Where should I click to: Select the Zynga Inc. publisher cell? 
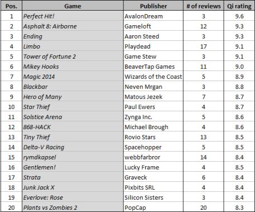(x=153, y=117)
